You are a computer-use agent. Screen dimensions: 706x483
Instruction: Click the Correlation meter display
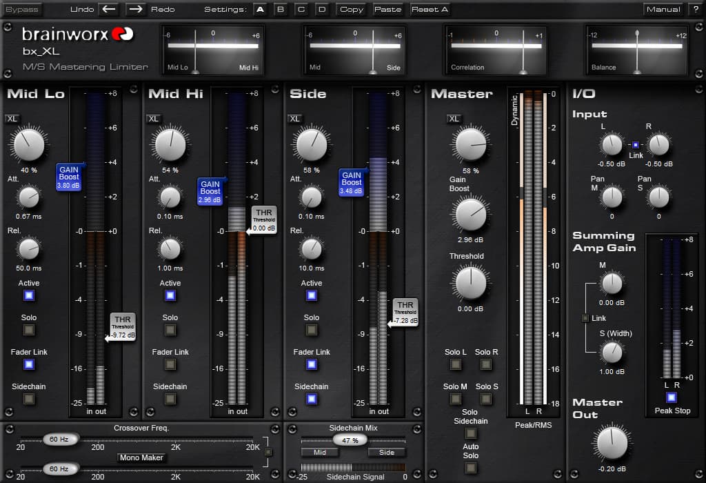pyautogui.click(x=495, y=50)
